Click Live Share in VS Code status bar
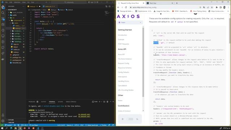 coord(34,125)
